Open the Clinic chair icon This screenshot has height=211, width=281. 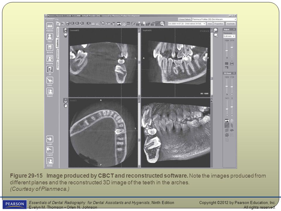pyautogui.click(x=50, y=80)
